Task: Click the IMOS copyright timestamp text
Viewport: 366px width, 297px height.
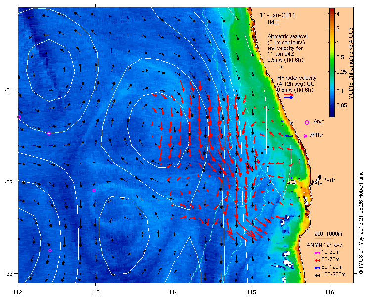Action: click(x=361, y=223)
